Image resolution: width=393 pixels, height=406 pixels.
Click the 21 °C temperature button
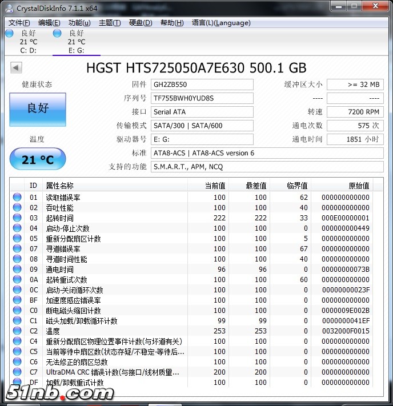tap(38, 160)
